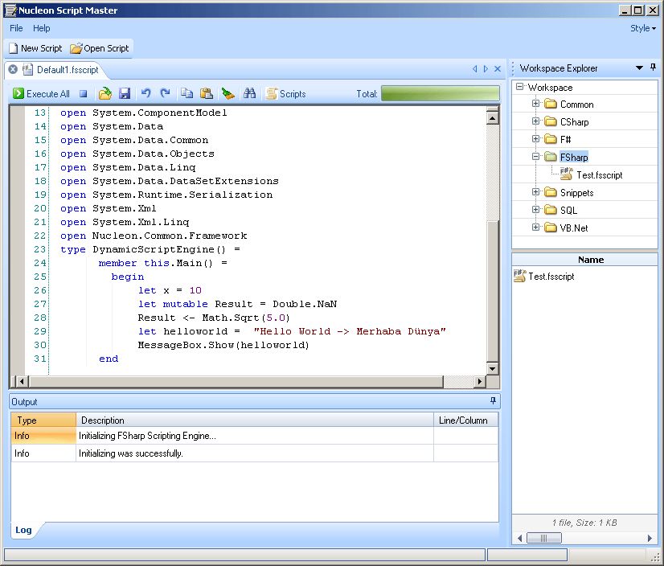
Task: Open a script using the toolbar folder icon
Action: click(x=105, y=93)
